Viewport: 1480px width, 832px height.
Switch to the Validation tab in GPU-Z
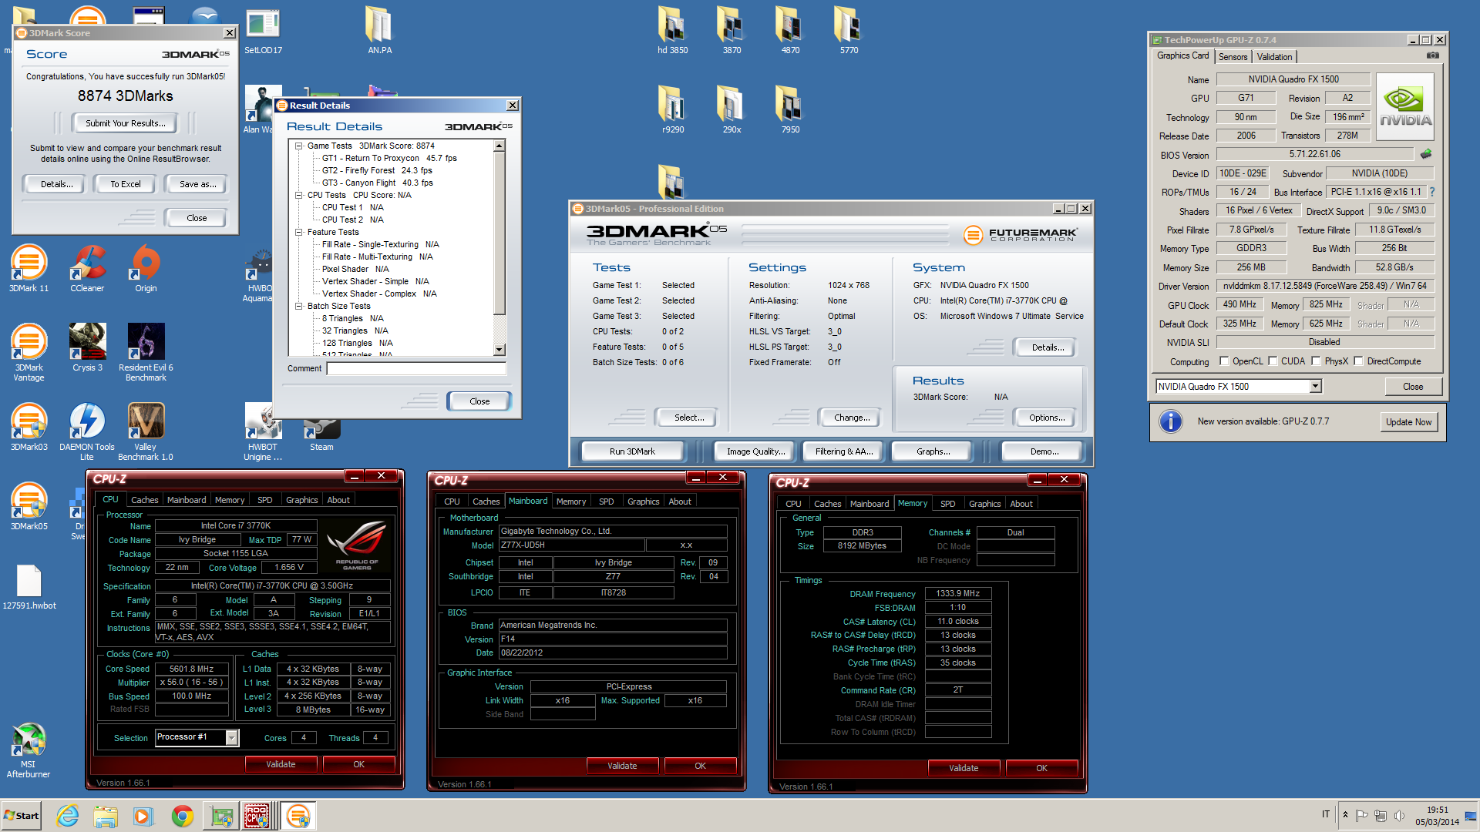[x=1274, y=57]
